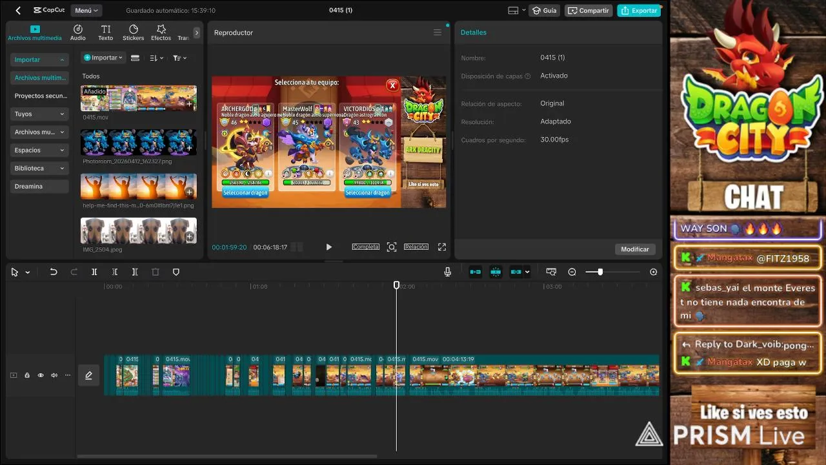Delete right of playhead with trim-right tool
The image size is (826, 465).
[x=135, y=272]
